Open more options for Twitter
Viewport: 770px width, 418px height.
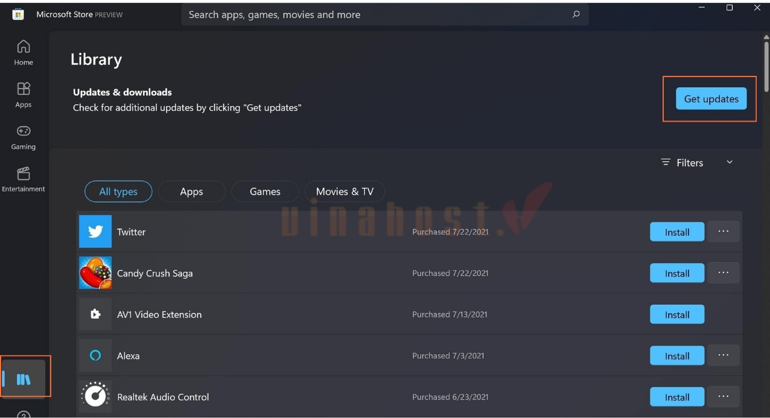click(723, 231)
